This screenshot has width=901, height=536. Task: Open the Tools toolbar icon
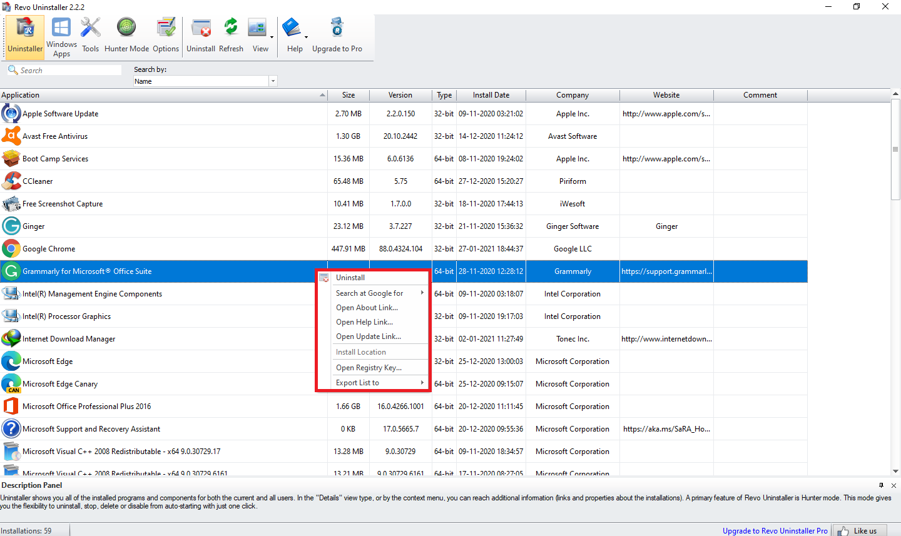(90, 36)
